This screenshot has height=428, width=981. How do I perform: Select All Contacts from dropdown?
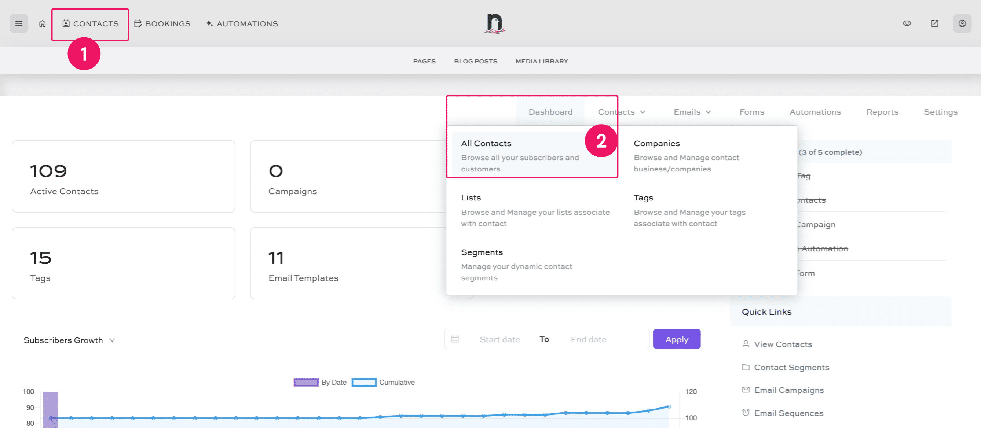[x=486, y=143]
